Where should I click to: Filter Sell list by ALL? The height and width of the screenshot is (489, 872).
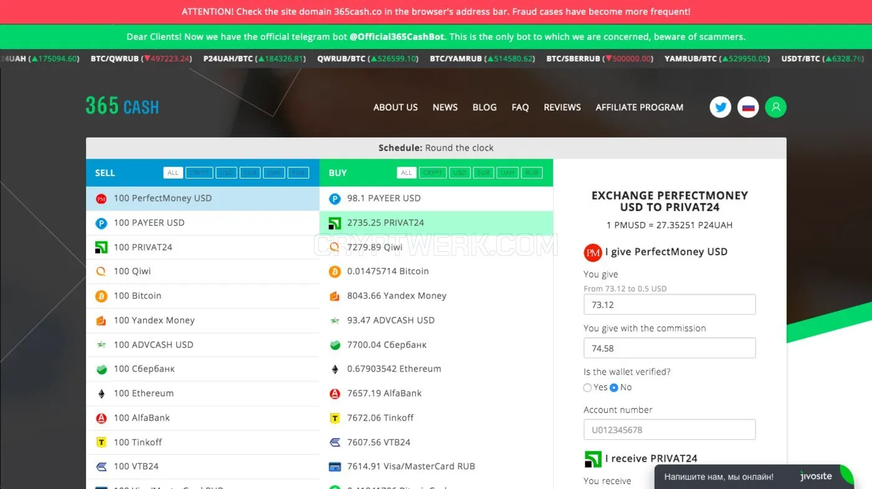pyautogui.click(x=173, y=172)
